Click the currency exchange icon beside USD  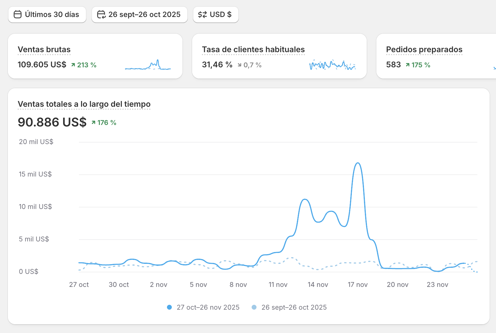(x=202, y=15)
